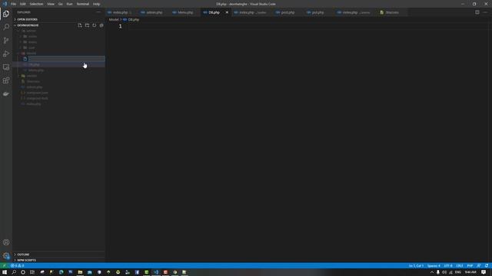Open the Source Control view
492x276 pixels.
(x=6, y=41)
